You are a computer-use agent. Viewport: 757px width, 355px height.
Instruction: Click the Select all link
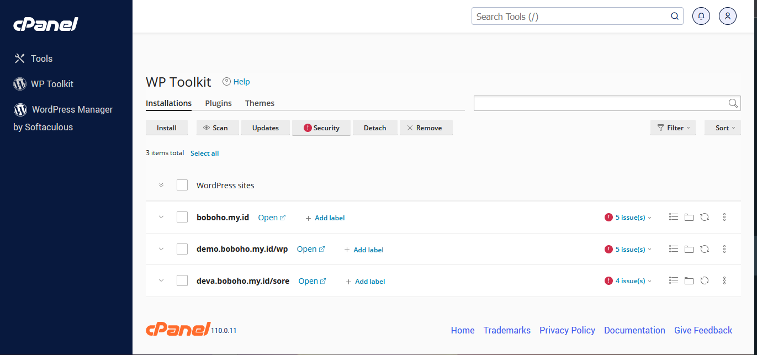click(204, 153)
